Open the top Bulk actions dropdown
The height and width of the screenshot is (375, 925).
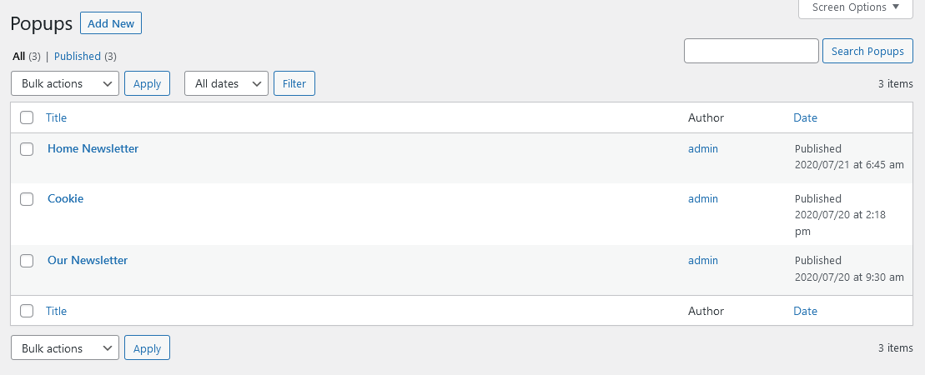click(65, 83)
